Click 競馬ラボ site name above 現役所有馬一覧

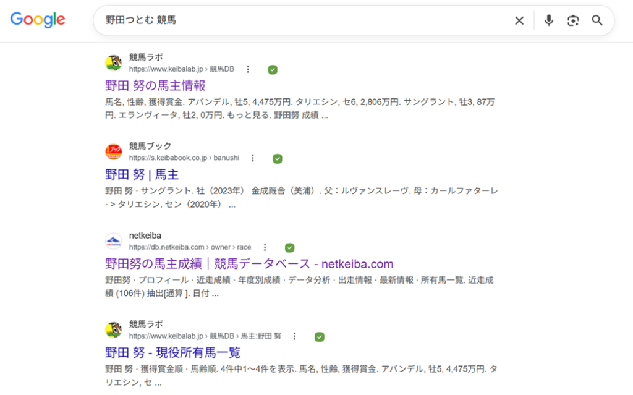coord(146,324)
